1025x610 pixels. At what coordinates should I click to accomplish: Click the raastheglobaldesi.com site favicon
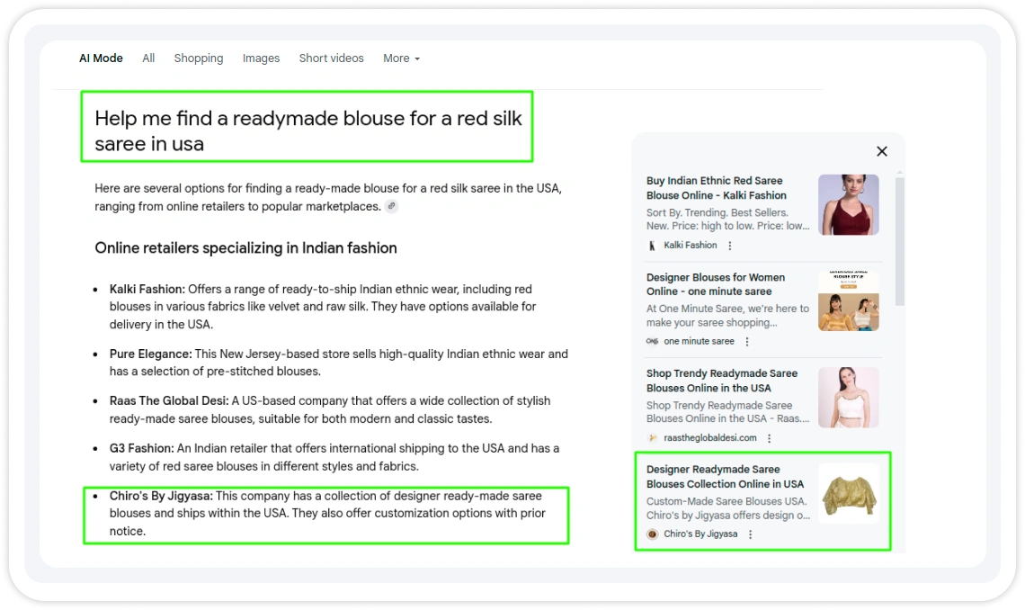[x=652, y=438]
